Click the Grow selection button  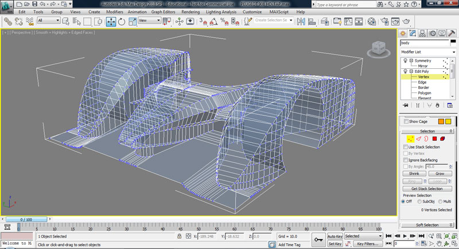[x=439, y=173]
